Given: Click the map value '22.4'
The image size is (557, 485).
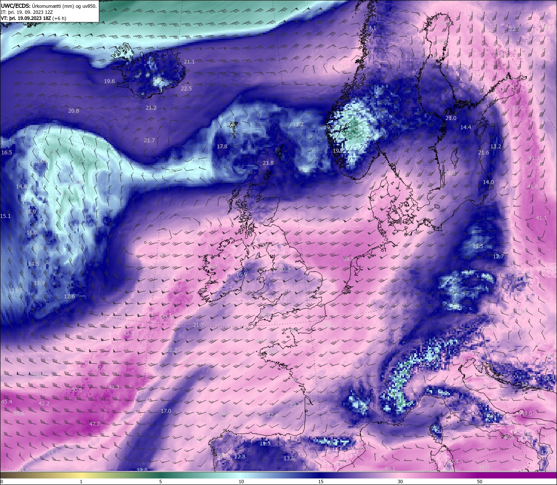Looking at the screenshot, I should (x=272, y=415).
